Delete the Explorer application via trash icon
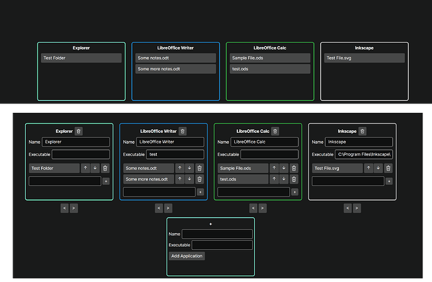Viewport: 432px width, 282px height. (x=78, y=131)
